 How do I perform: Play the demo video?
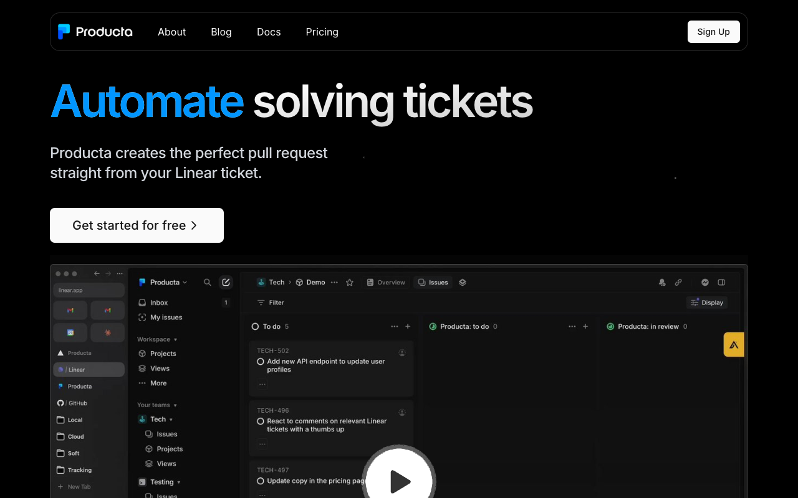(399, 480)
